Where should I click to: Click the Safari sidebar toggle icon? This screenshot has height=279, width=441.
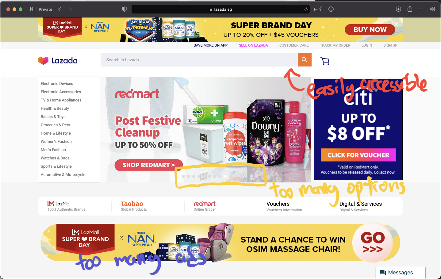(x=33, y=9)
